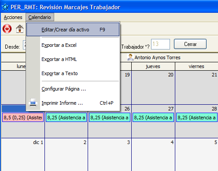Click calendar day 21 cell
The image size is (218, 171).
(196, 87)
